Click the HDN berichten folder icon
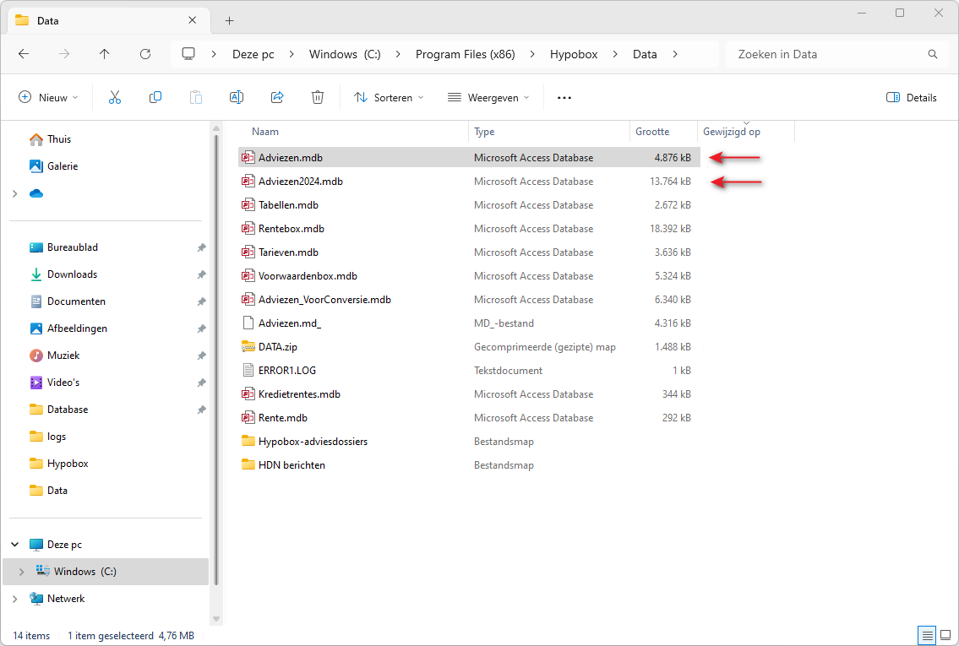 coord(248,464)
